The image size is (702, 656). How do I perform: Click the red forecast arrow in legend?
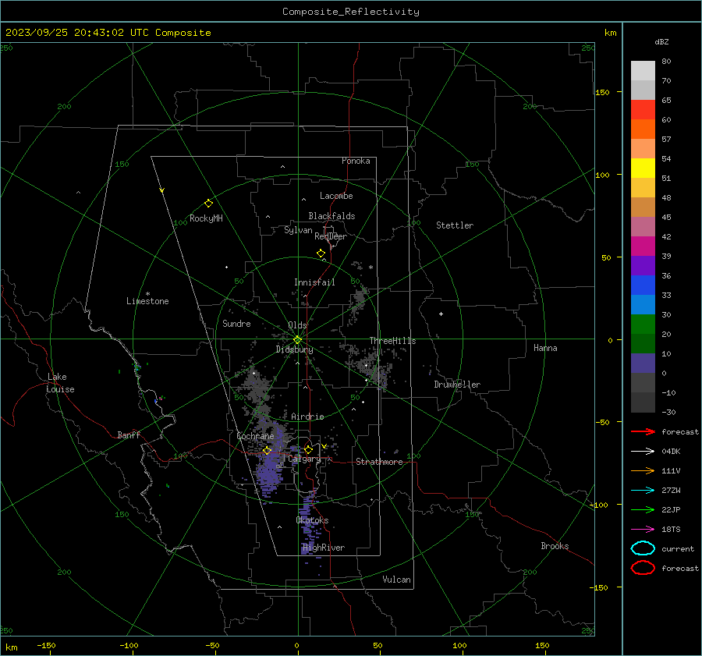[643, 431]
